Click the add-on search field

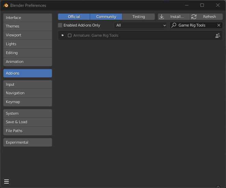pos(196,25)
